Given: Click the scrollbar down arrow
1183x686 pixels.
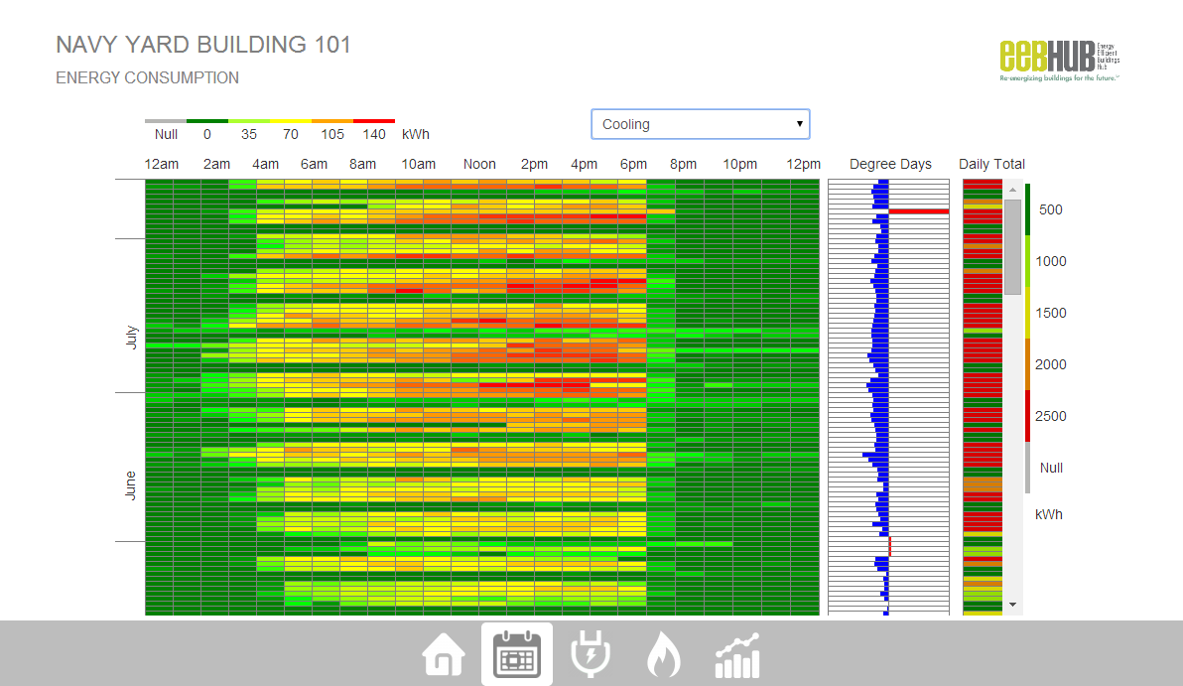Looking at the screenshot, I should tap(1012, 605).
